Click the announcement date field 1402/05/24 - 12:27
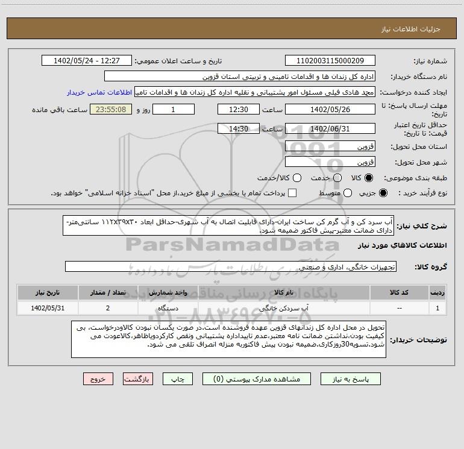 coord(87,60)
